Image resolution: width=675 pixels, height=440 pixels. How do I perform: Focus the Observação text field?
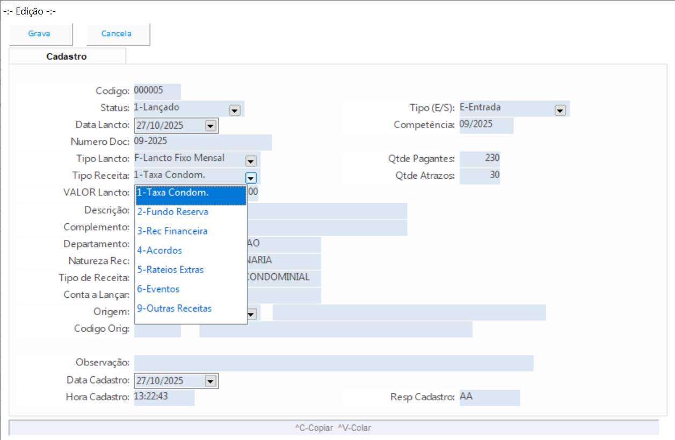(333, 363)
